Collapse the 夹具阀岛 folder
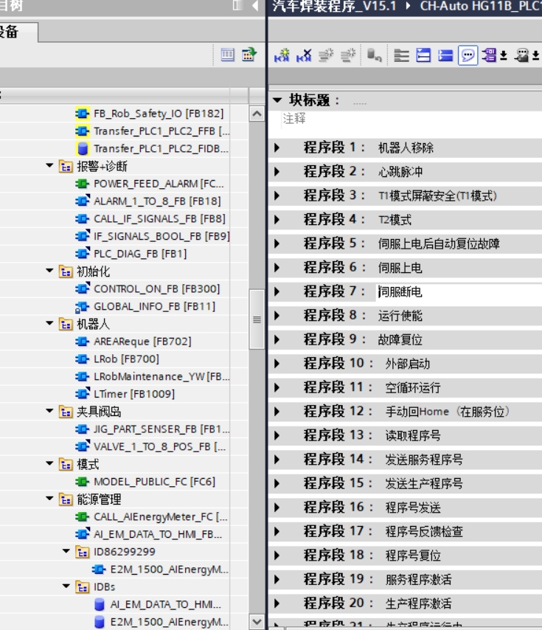Viewport: 542px width, 630px height. pos(49,411)
